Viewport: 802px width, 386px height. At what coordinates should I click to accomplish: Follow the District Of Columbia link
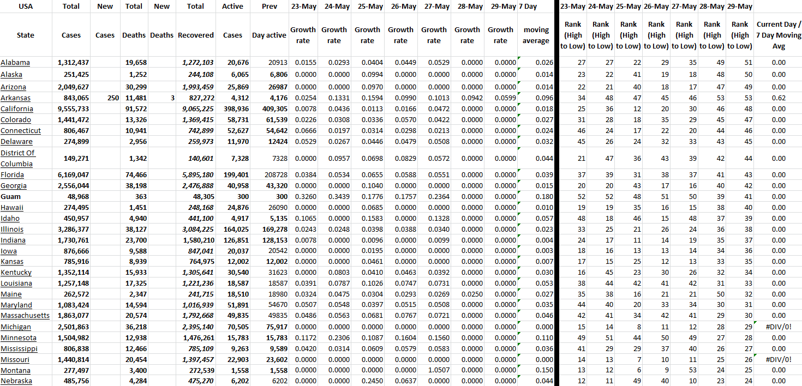pos(17,158)
